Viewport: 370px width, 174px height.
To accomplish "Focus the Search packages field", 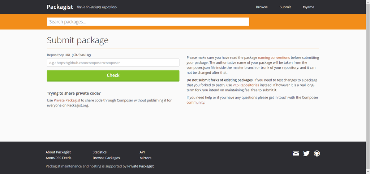I will pos(148,22).
